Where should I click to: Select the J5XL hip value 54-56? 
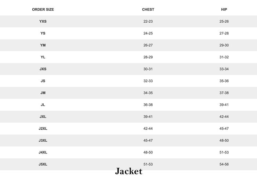tap(224, 164)
